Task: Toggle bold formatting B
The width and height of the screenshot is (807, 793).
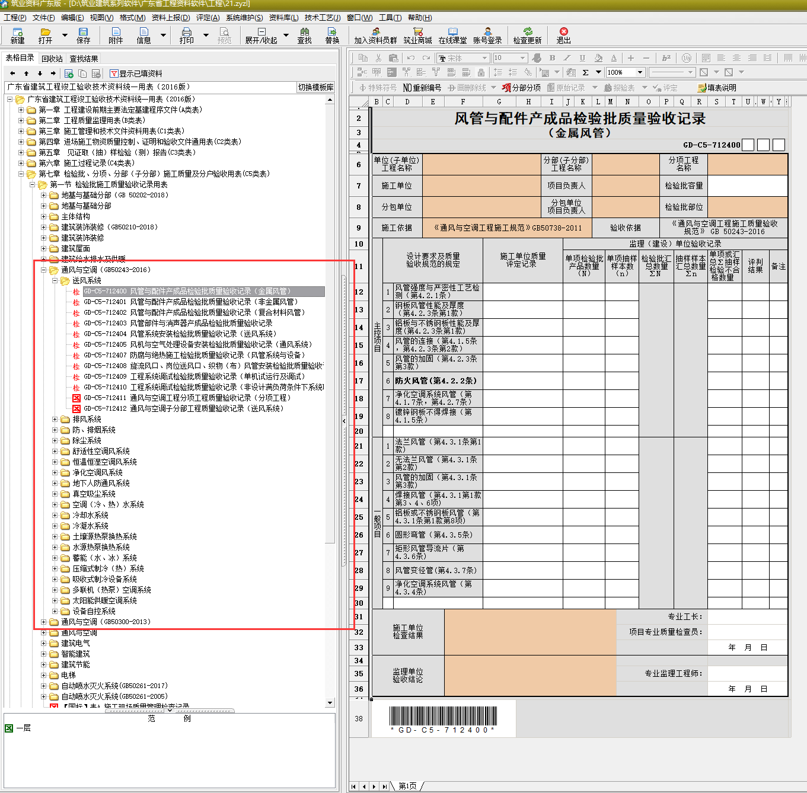Action: click(x=552, y=58)
